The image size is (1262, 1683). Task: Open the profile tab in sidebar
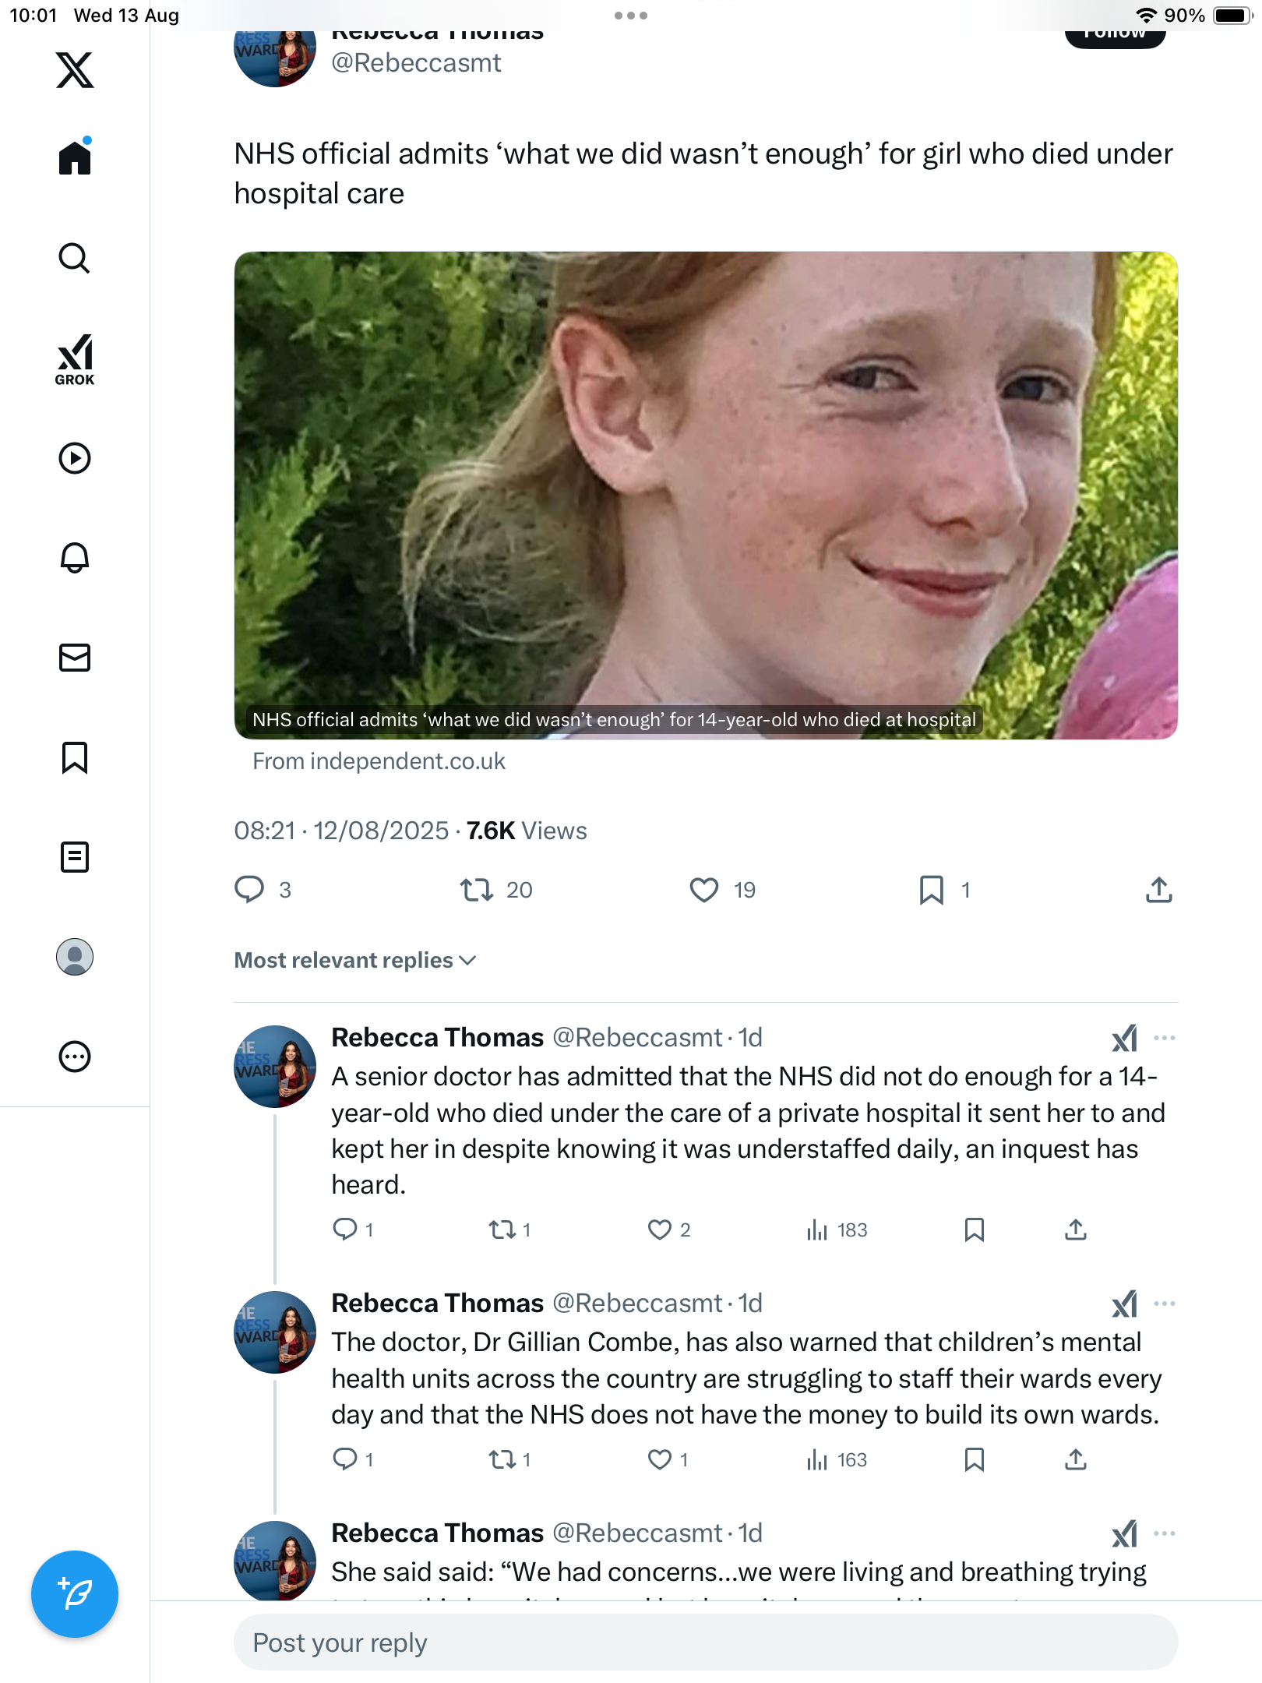point(75,957)
